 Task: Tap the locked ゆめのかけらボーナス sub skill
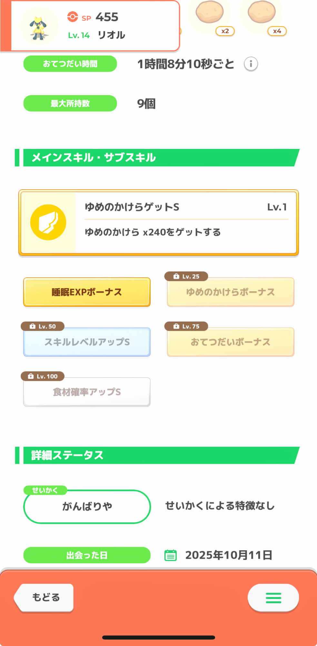(x=231, y=292)
